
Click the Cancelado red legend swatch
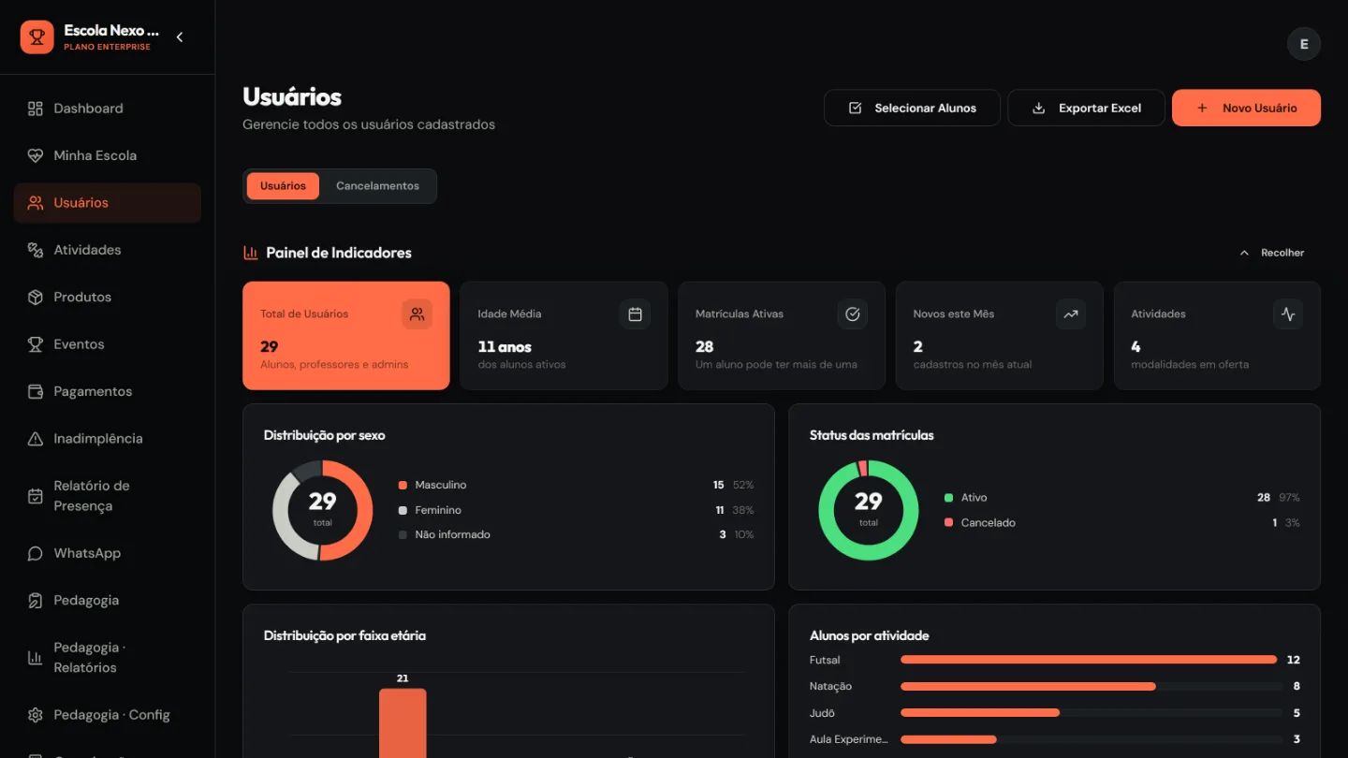948,522
